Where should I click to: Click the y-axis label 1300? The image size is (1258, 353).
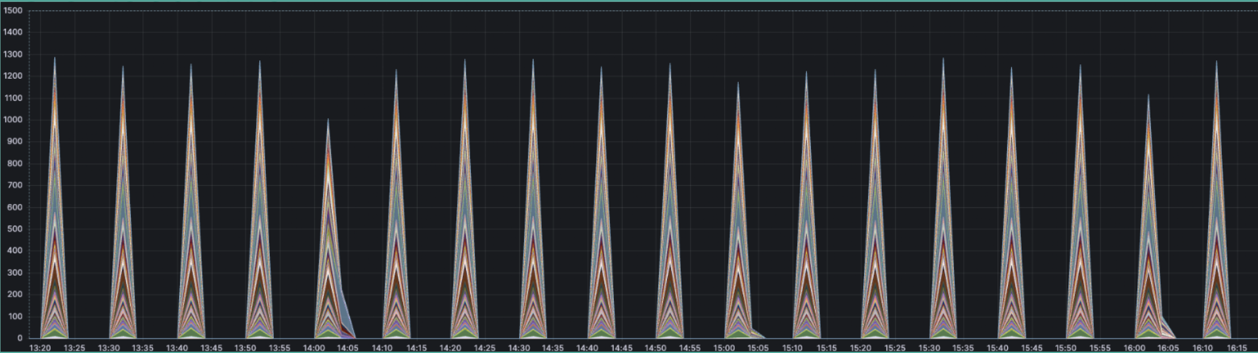(12, 54)
